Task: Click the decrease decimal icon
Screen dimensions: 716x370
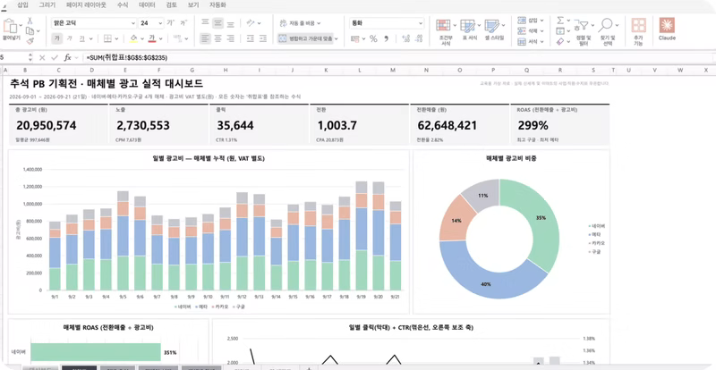Action: tap(418, 38)
